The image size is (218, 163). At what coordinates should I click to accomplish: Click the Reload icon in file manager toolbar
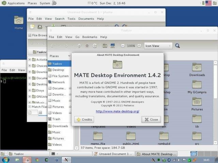[95, 46]
